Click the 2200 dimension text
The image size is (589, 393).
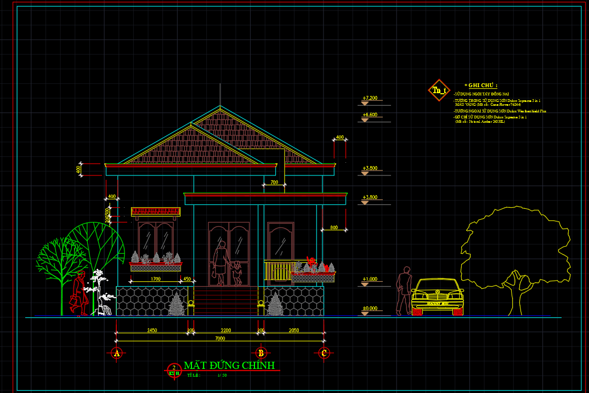coord(225,331)
